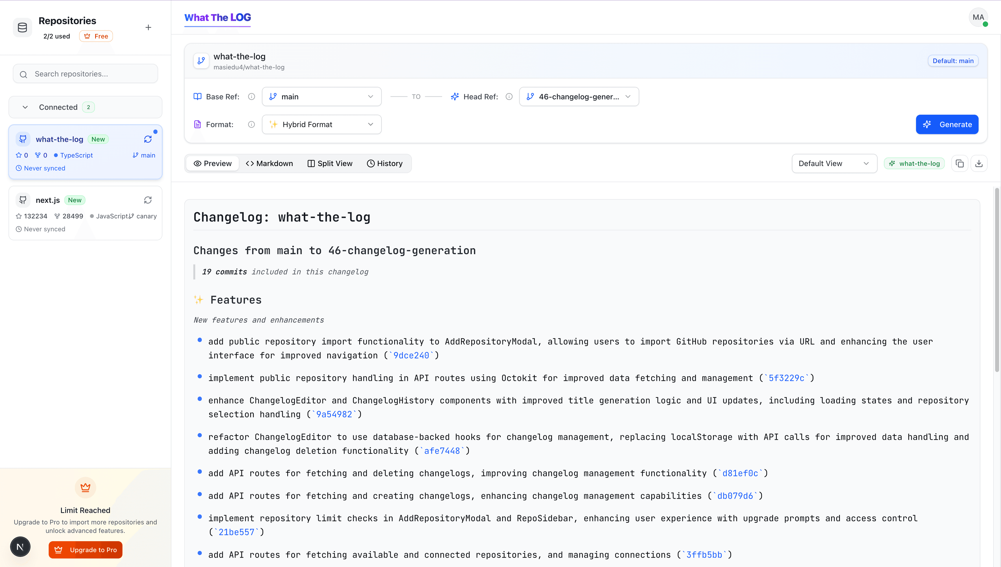Image resolution: width=1001 pixels, height=567 pixels.
Task: Click the info icon beside Base Ref
Action: (x=251, y=96)
